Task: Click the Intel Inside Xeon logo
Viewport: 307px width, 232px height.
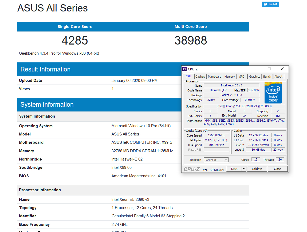Action: click(x=273, y=93)
